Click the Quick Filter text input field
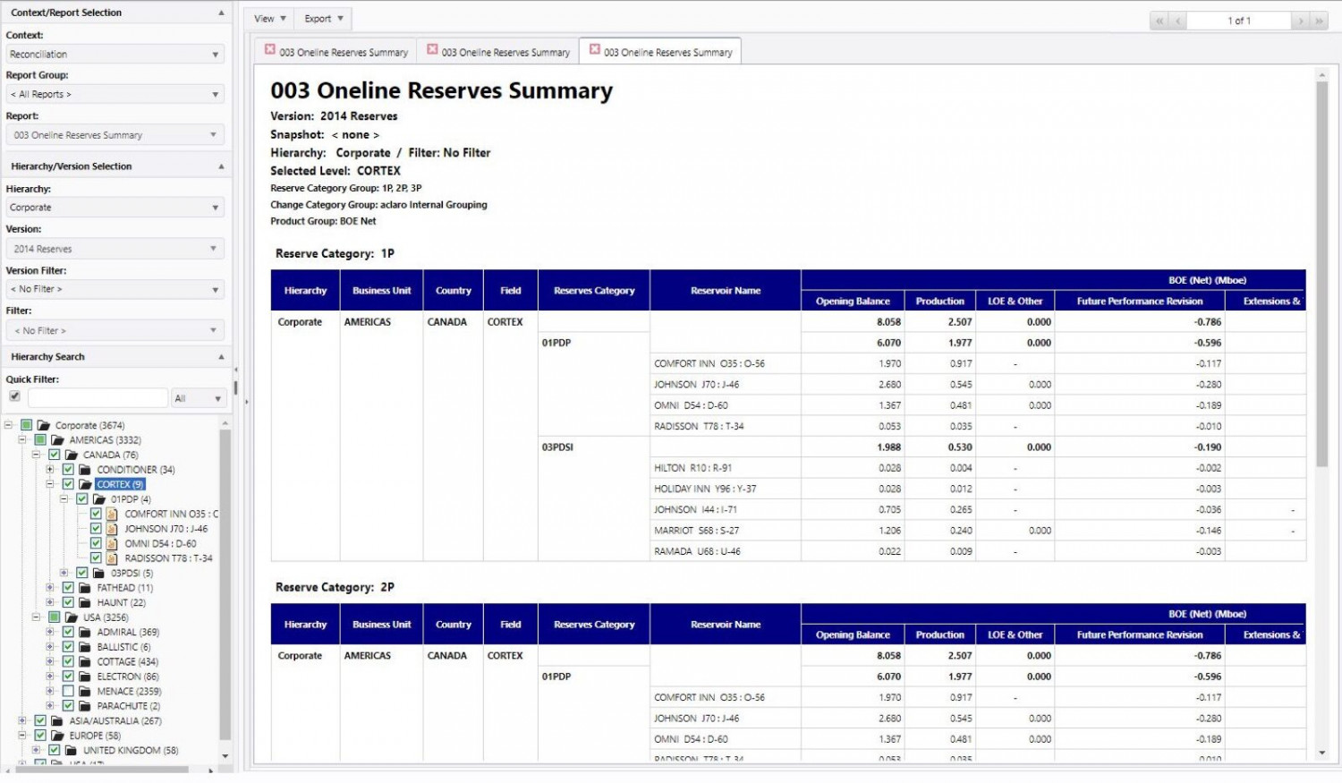Screen dimensions: 1342x783 coord(98,398)
